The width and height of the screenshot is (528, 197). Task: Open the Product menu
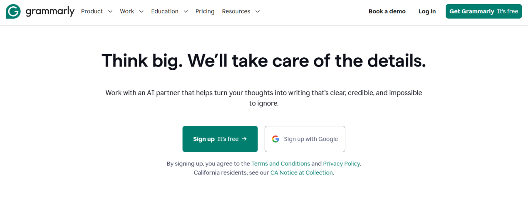(x=97, y=12)
